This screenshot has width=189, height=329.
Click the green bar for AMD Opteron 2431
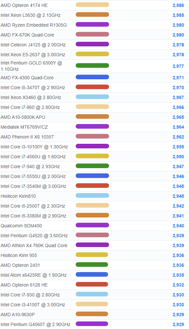(92, 265)
